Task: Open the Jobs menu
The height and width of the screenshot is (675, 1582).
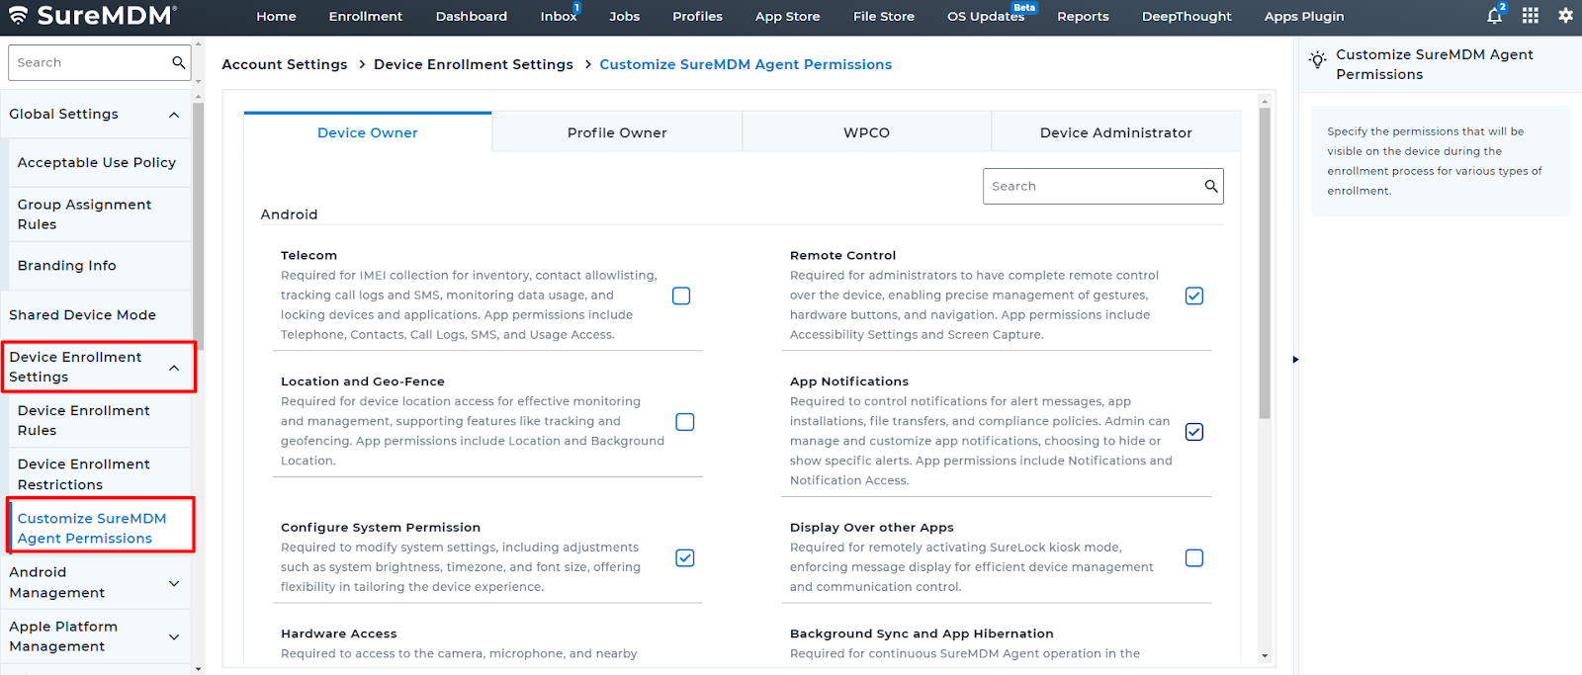Action: tap(624, 17)
